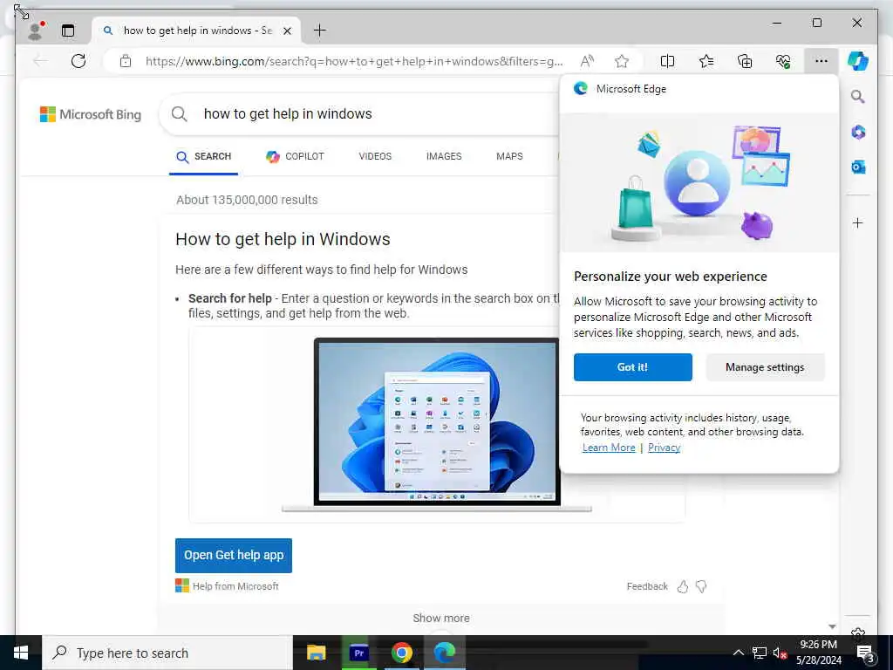Click the Feedback link
This screenshot has width=893, height=670.
pyautogui.click(x=647, y=586)
